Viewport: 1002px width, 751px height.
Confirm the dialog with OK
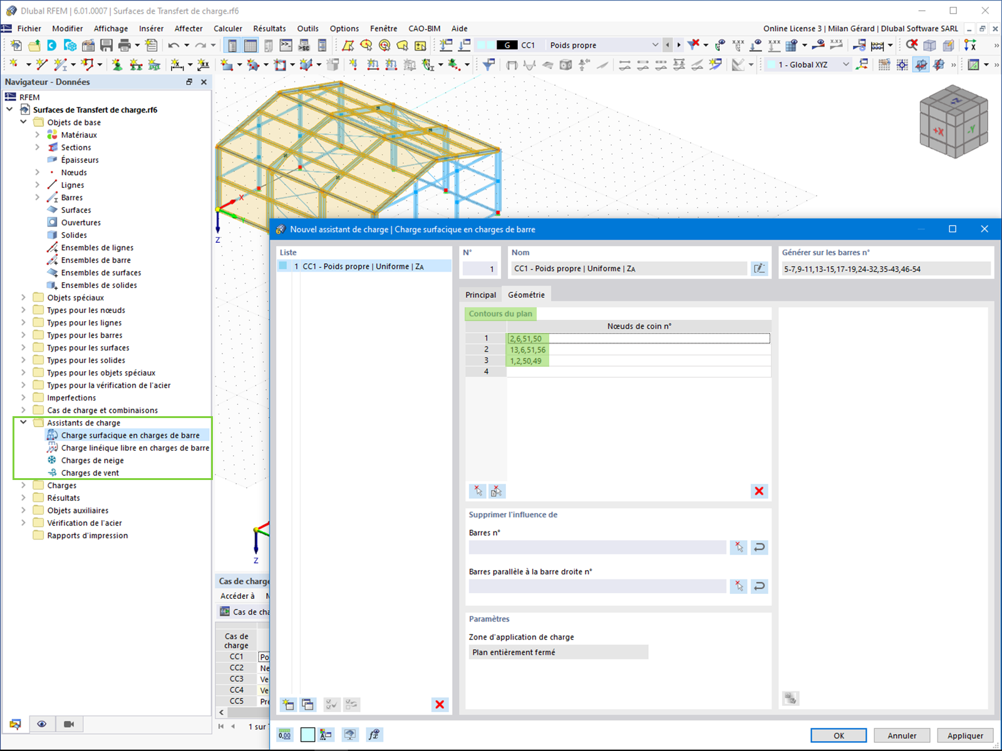[838, 735]
